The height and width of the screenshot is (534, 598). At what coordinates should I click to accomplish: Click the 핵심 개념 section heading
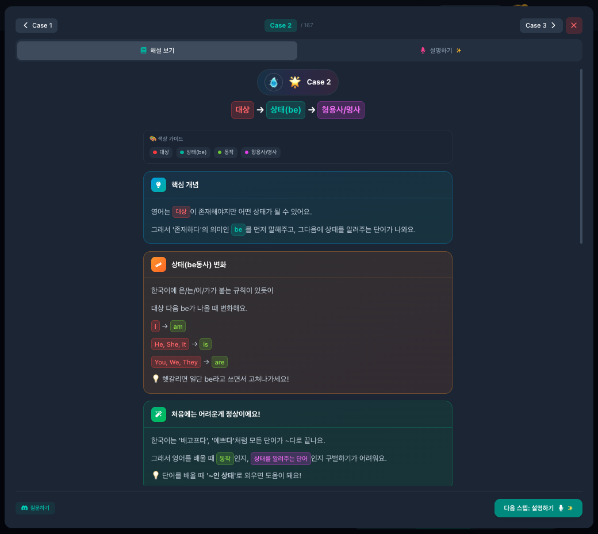(x=185, y=185)
